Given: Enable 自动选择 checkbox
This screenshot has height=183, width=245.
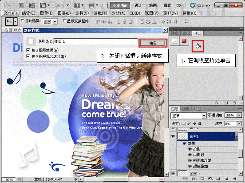Looking at the screenshot, I should click(22, 20).
